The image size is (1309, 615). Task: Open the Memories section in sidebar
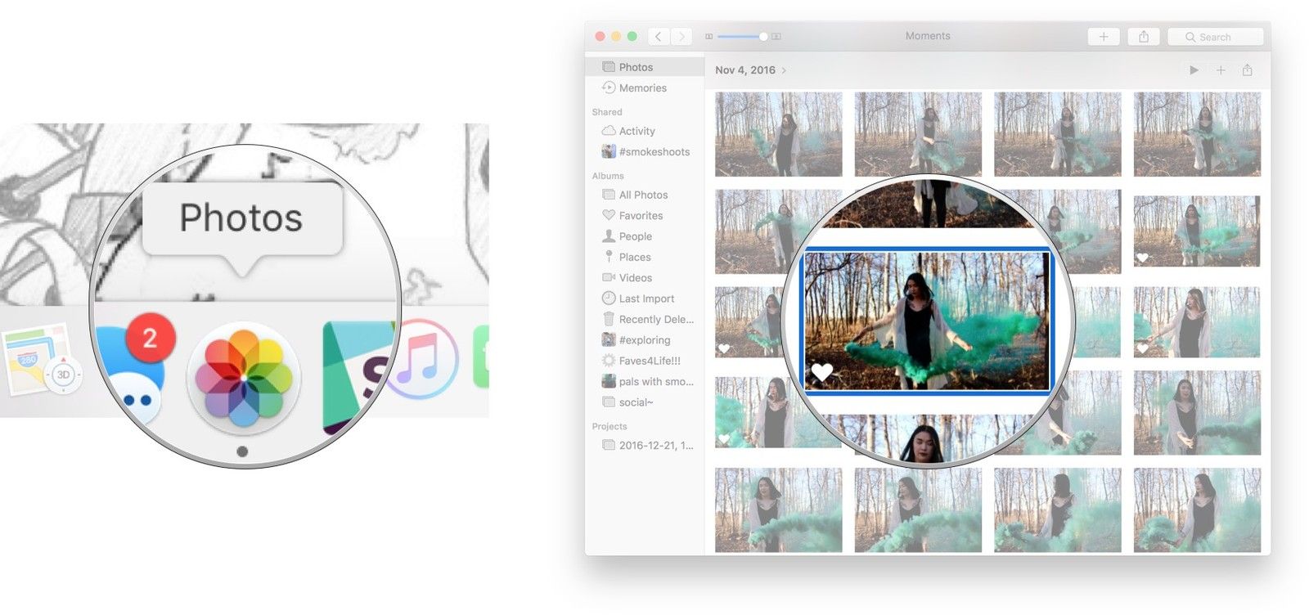point(642,88)
